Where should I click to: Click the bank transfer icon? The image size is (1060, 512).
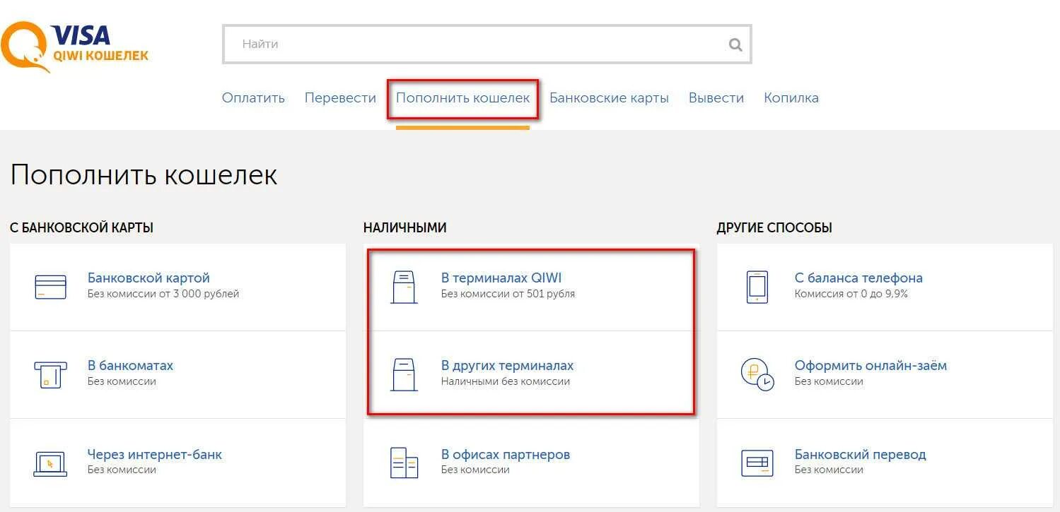pos(757,463)
